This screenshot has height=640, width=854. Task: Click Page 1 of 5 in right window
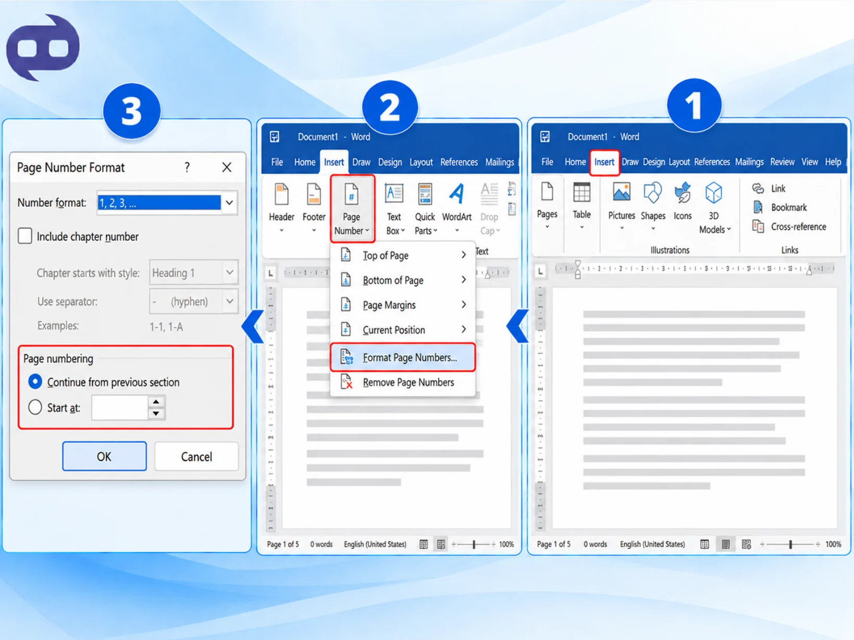[x=553, y=544]
